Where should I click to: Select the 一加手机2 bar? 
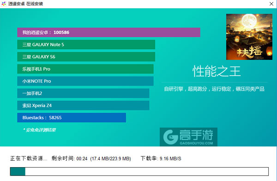(x=83, y=93)
